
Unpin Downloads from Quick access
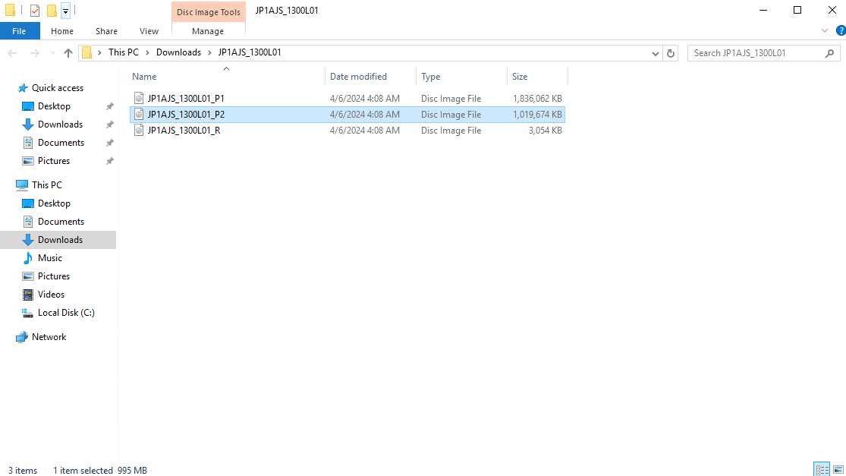109,124
